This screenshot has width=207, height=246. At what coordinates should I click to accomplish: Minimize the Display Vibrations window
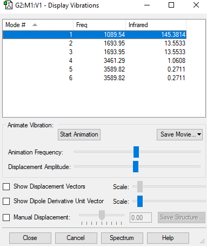pos(147,5)
